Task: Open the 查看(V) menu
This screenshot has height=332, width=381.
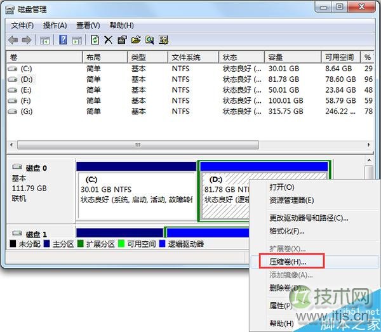Action: click(x=88, y=25)
